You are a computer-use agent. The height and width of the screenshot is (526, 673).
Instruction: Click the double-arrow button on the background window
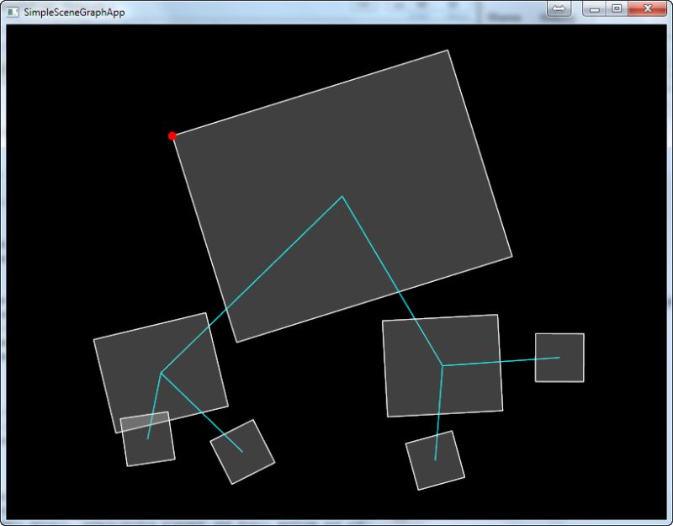click(x=558, y=8)
